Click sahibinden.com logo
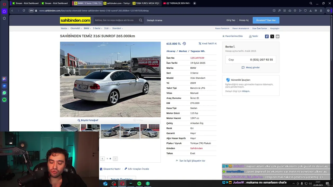 pyautogui.click(x=75, y=20)
